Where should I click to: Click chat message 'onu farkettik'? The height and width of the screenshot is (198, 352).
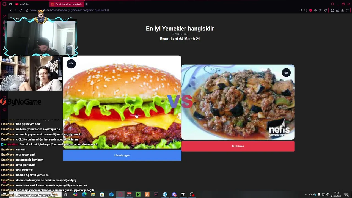tap(24, 170)
